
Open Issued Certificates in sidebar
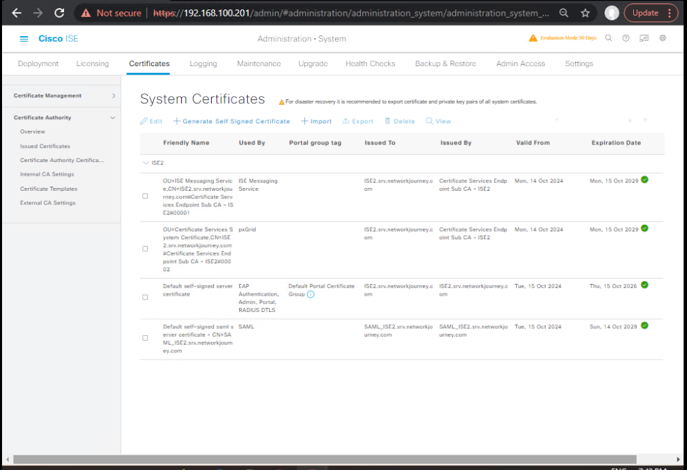[45, 146]
